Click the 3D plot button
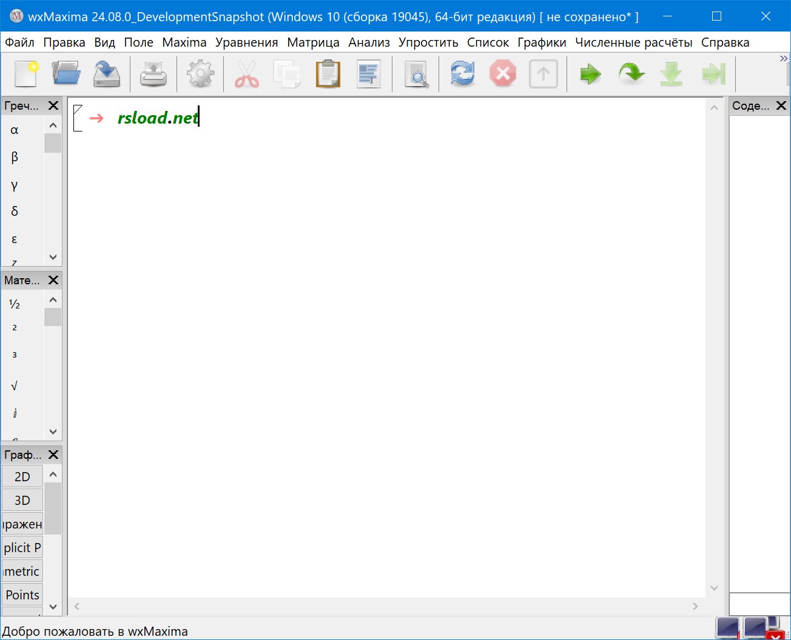Viewport: 791px width, 640px height. pos(22,501)
